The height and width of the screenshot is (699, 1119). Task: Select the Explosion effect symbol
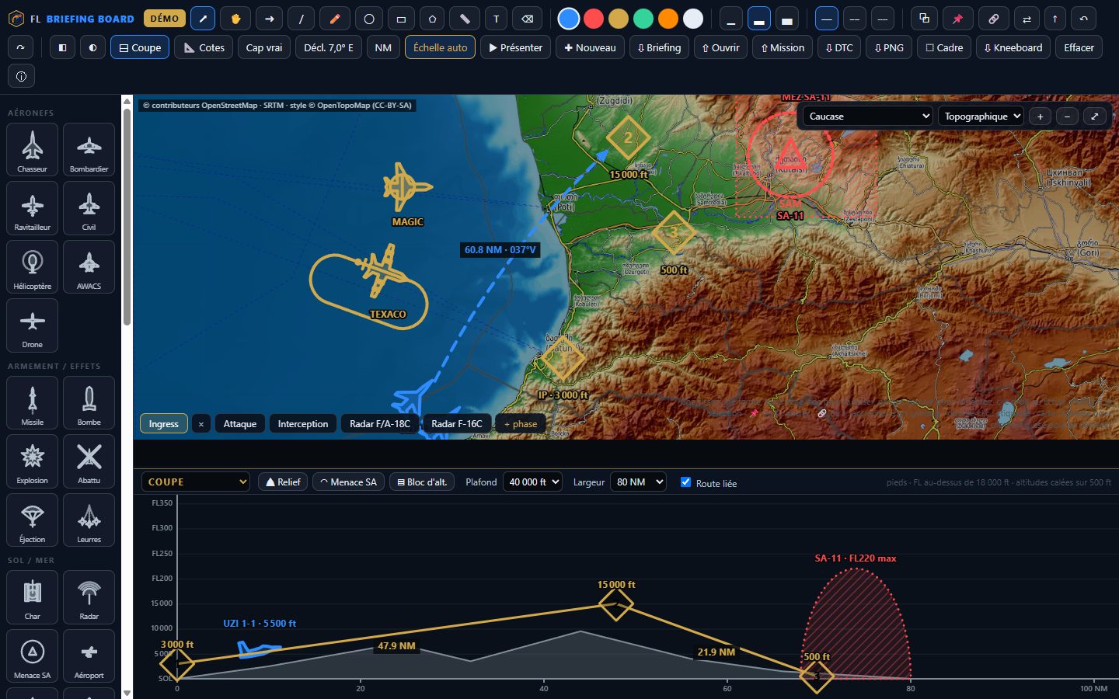click(32, 461)
